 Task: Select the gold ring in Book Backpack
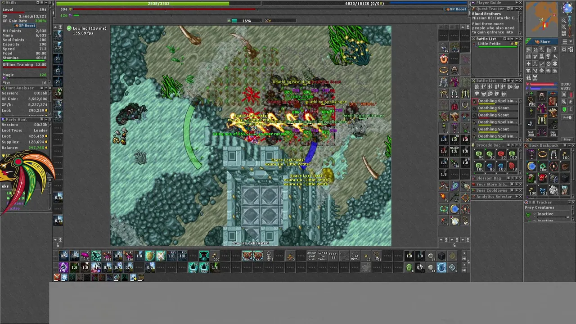pos(543,155)
